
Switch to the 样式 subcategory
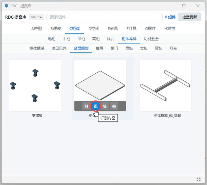110,39
